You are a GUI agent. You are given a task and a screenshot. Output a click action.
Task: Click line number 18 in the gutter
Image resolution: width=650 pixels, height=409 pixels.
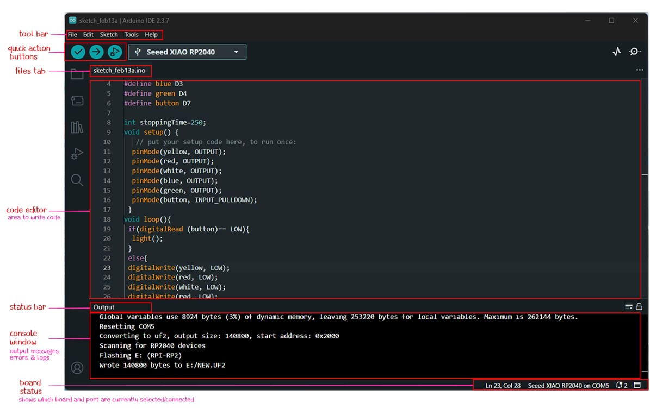pos(107,219)
